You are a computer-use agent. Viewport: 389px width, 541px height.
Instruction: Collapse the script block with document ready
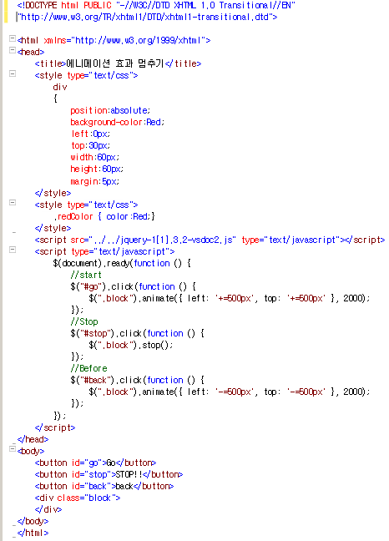coord(13,250)
